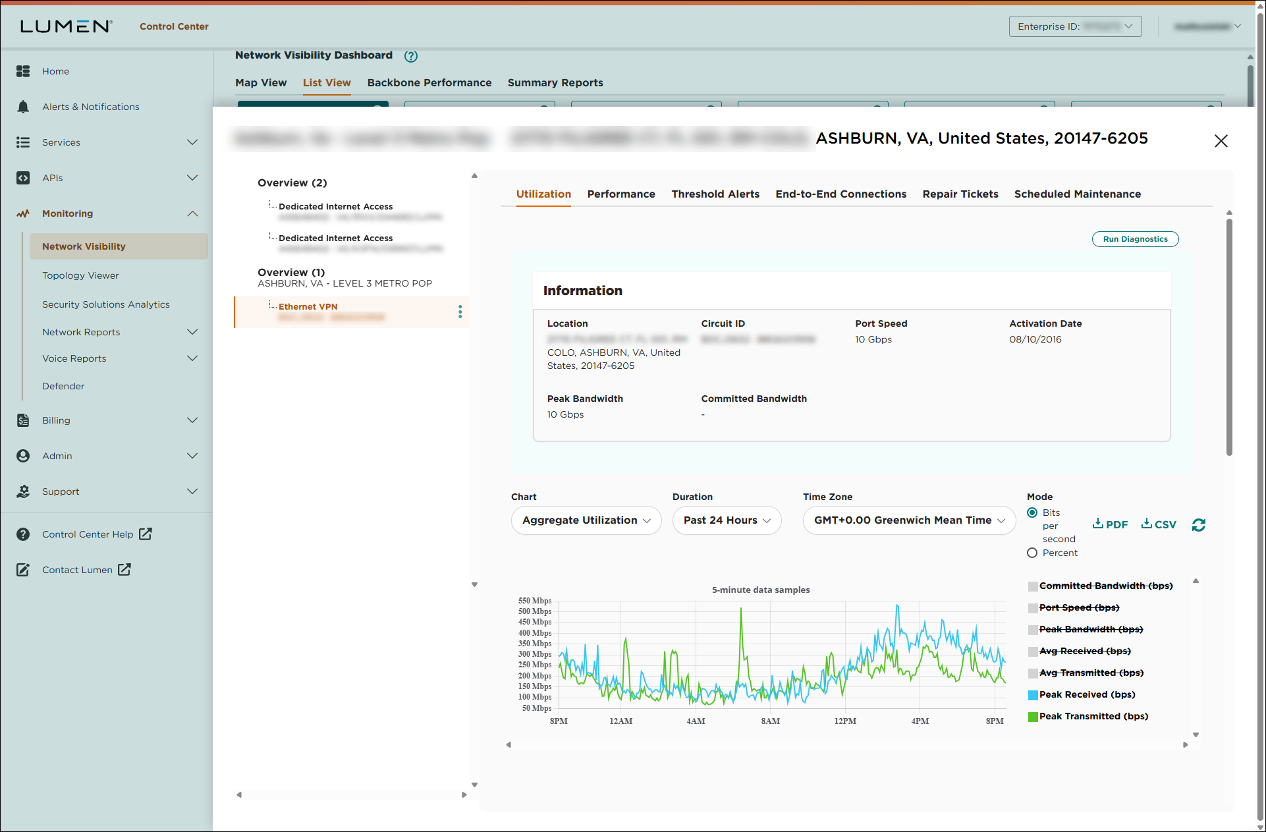Export chart data via the CSV icon
1266x832 pixels.
point(1159,524)
